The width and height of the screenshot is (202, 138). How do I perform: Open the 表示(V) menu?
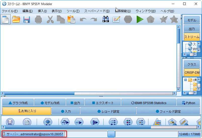point(57,11)
